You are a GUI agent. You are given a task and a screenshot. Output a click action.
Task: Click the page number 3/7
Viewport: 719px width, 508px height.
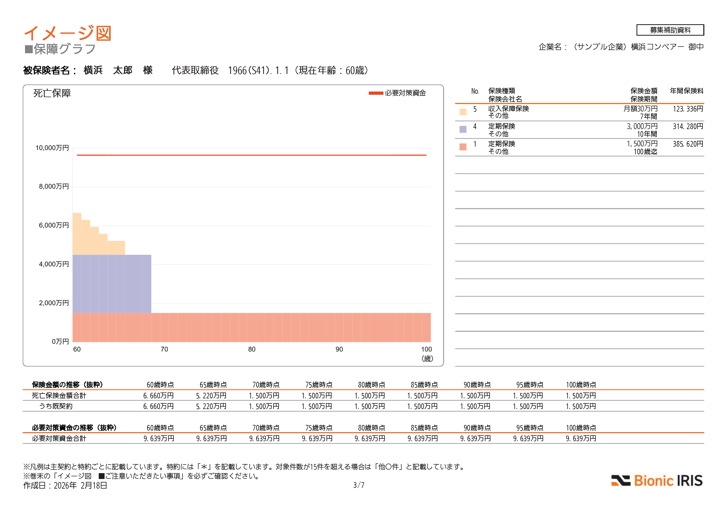click(358, 485)
